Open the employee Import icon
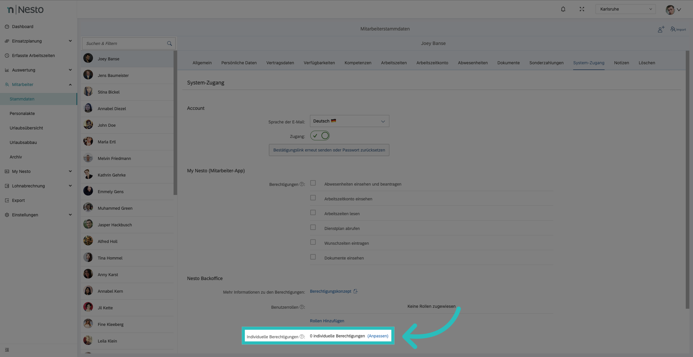693x357 pixels. point(678,29)
